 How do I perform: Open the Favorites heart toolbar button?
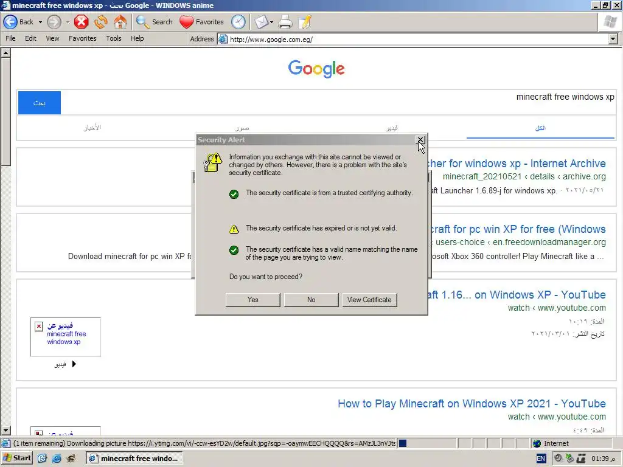click(201, 22)
